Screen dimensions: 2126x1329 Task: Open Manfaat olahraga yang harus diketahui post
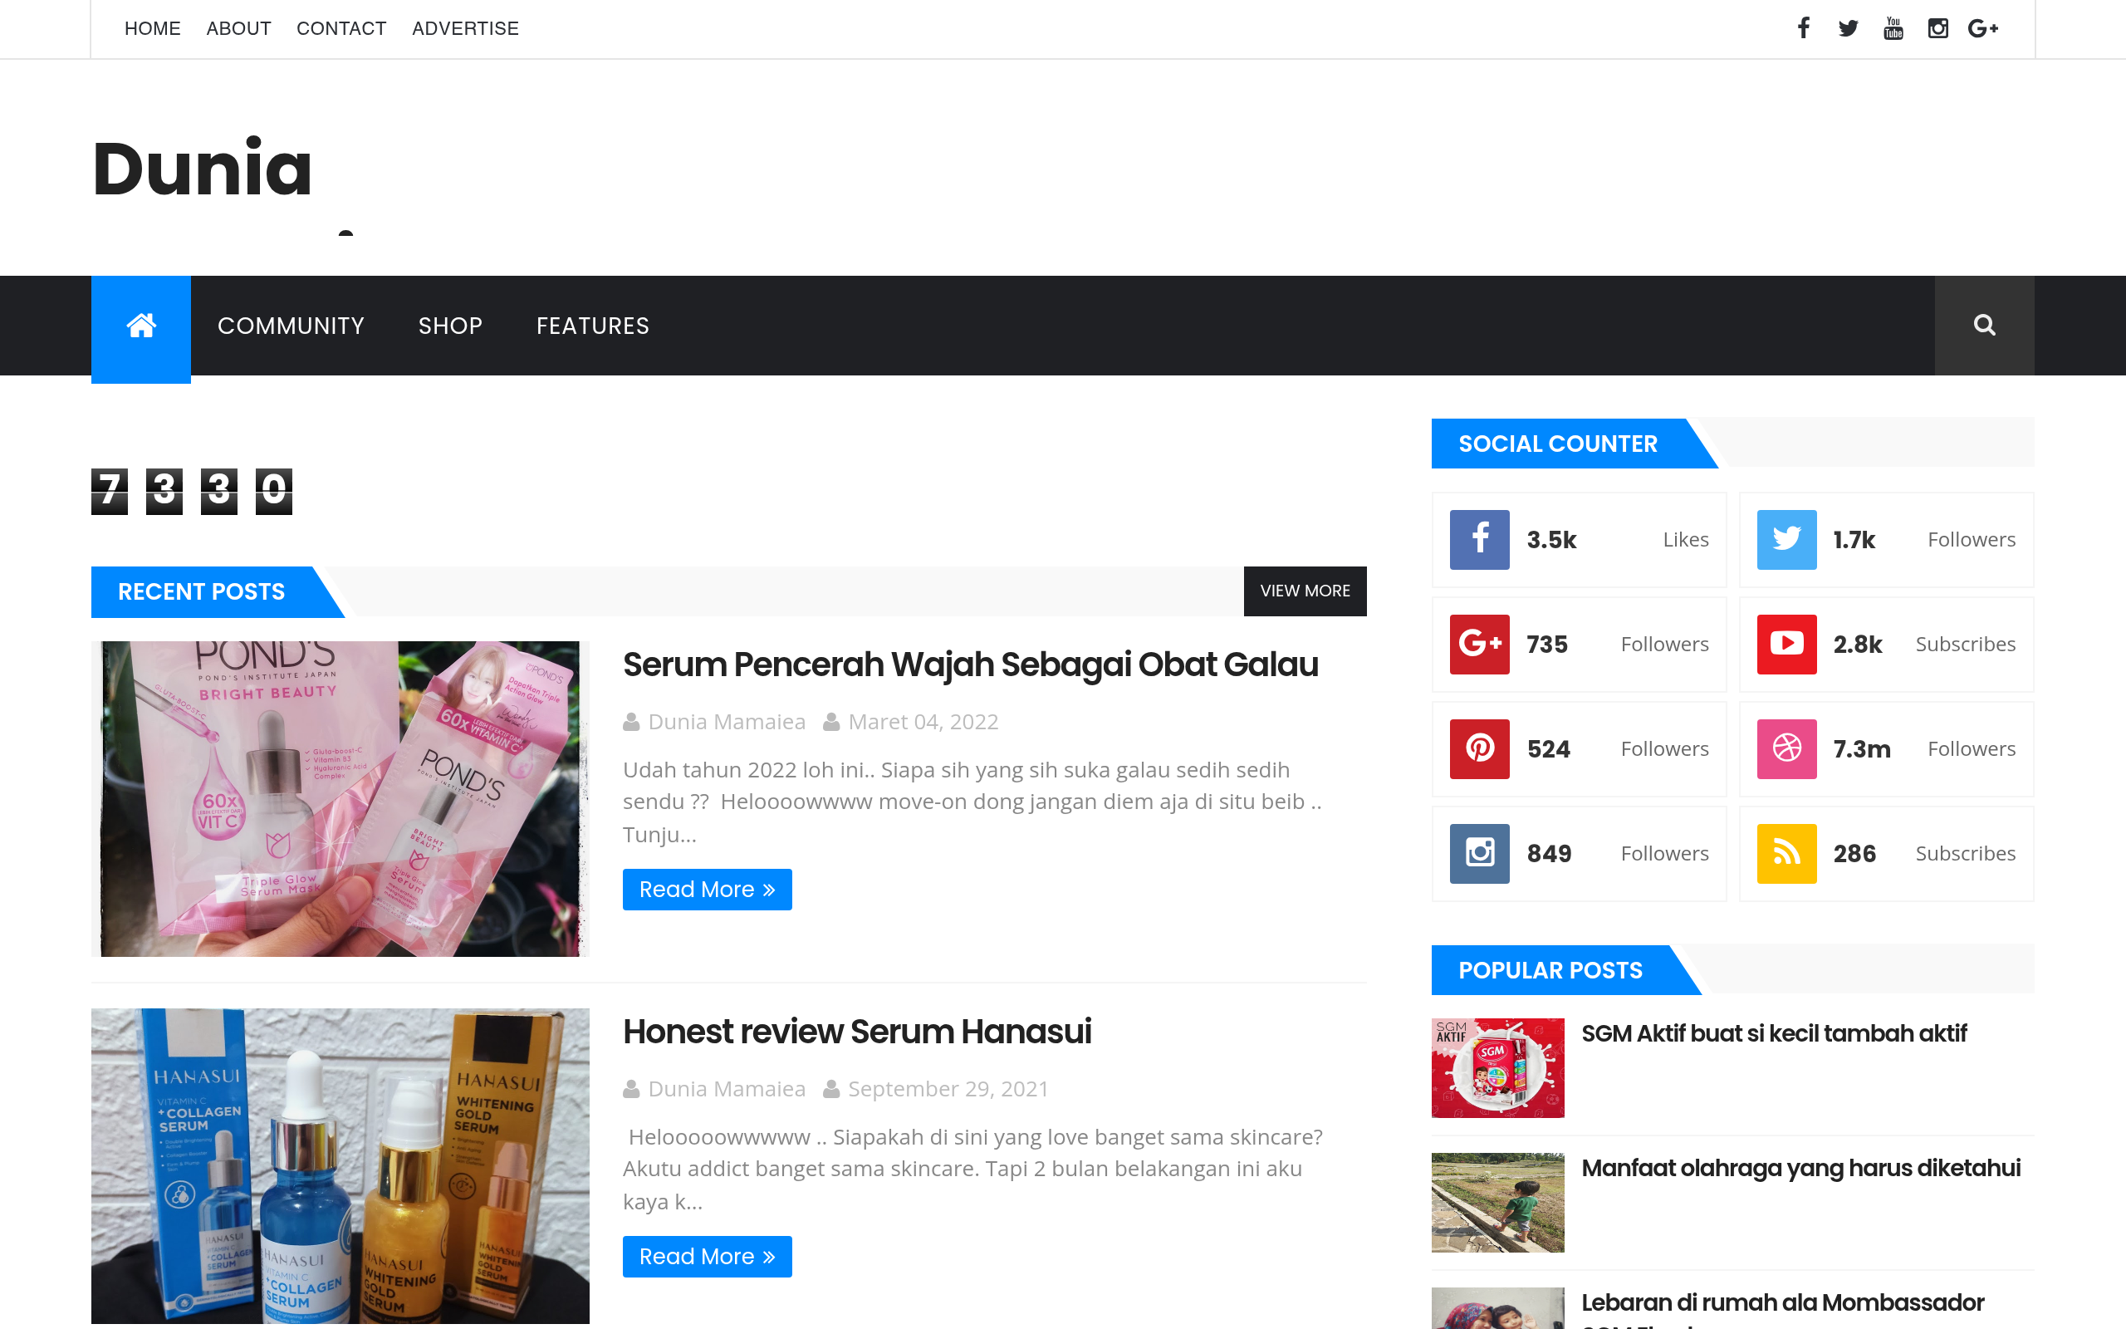click(1800, 1167)
